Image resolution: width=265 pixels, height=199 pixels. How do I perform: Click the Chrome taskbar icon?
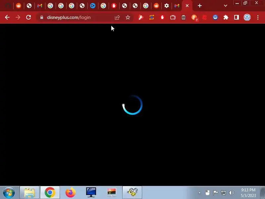tap(50, 192)
